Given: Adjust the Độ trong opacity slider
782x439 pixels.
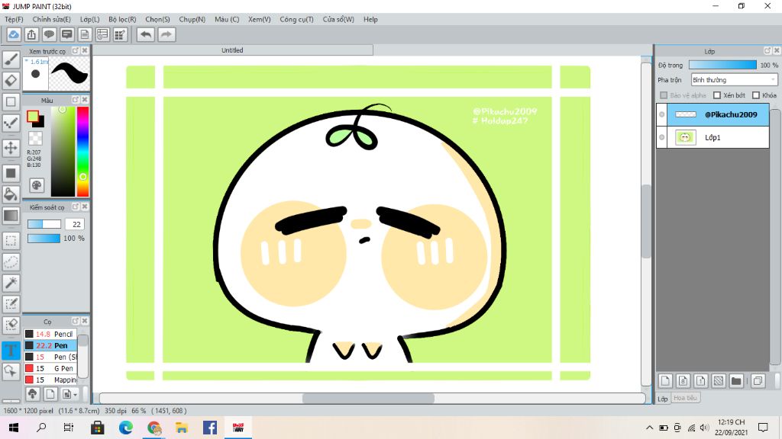Looking at the screenshot, I should [x=722, y=66].
